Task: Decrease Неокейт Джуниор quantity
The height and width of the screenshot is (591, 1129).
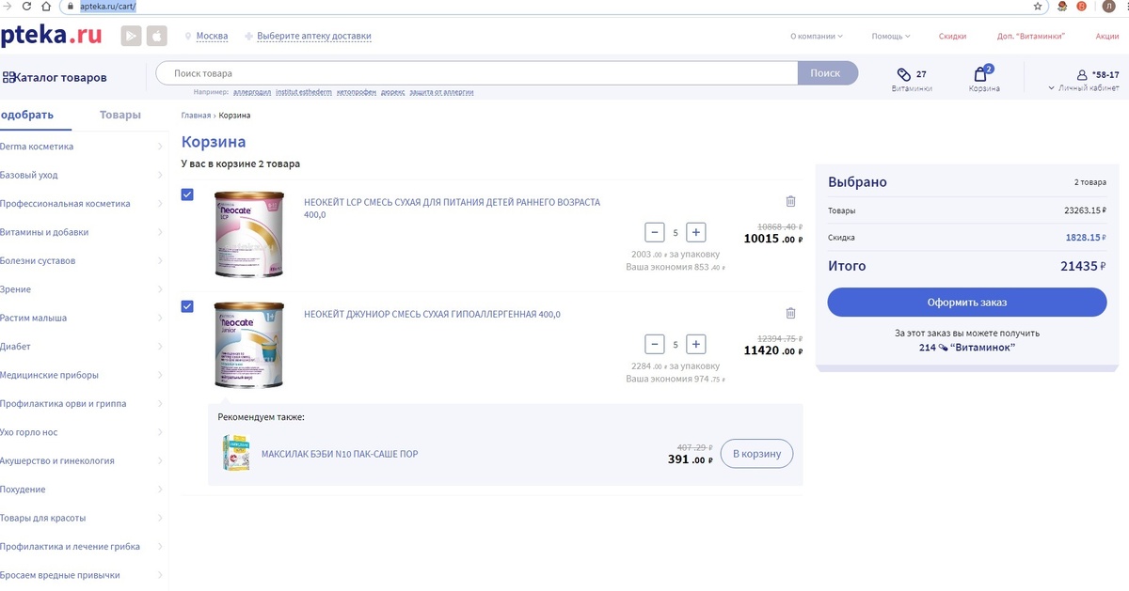Action: pyautogui.click(x=654, y=344)
